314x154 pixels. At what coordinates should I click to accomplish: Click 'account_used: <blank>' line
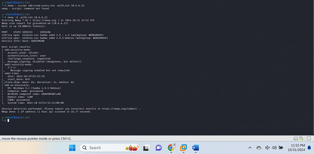click(23, 53)
